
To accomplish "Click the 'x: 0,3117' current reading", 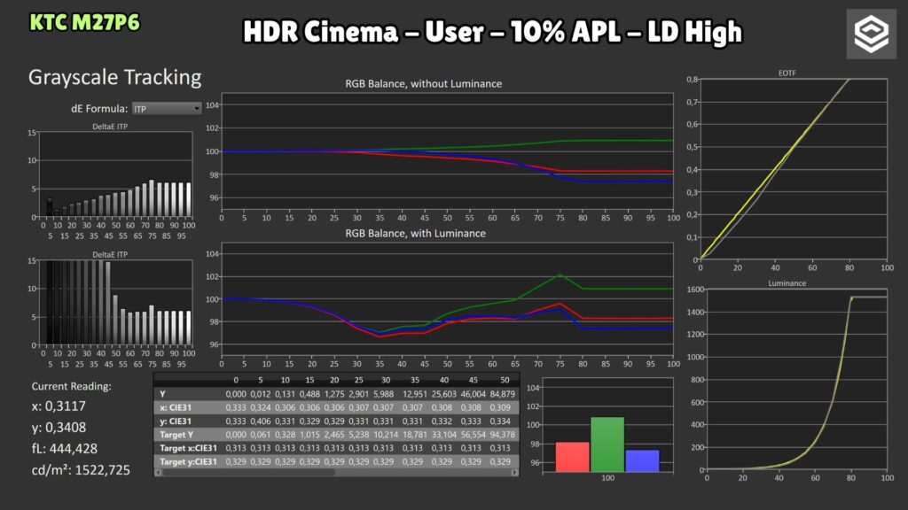I will [x=59, y=406].
